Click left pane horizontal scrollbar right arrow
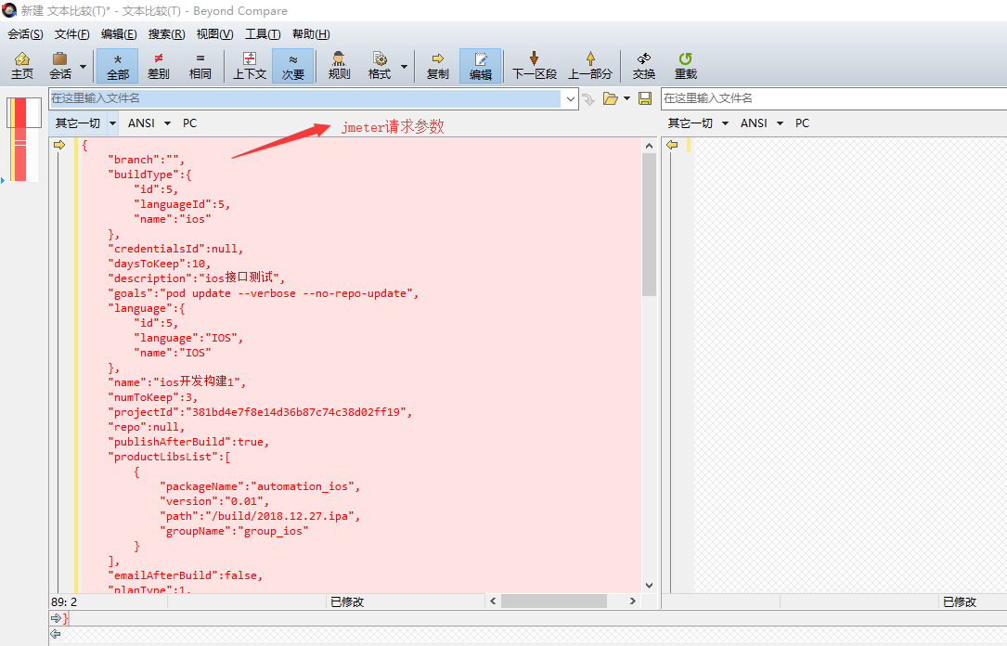This screenshot has width=1007, height=646. (x=633, y=601)
